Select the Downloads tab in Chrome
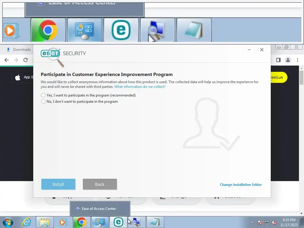 (19, 50)
